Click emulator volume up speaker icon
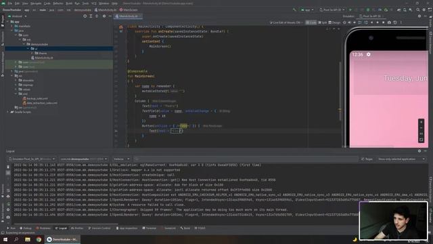433x244 pixels. (349, 22)
